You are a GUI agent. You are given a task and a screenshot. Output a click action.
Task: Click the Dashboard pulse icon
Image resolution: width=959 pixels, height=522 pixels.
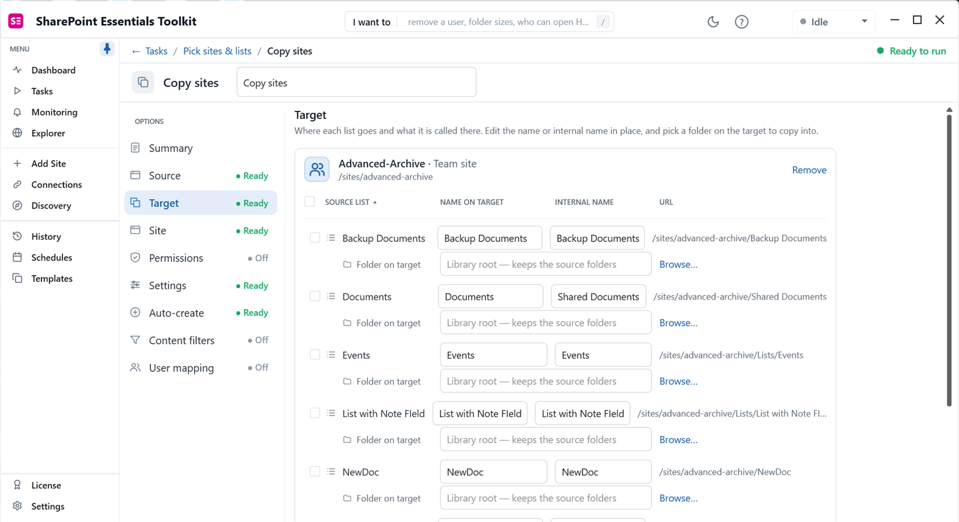[x=17, y=70]
